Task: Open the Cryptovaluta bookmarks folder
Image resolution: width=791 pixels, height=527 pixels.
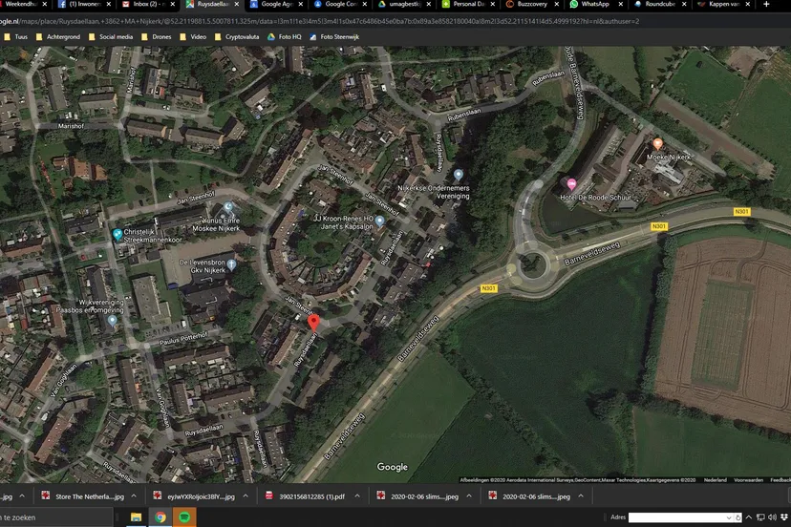Action: pos(243,36)
